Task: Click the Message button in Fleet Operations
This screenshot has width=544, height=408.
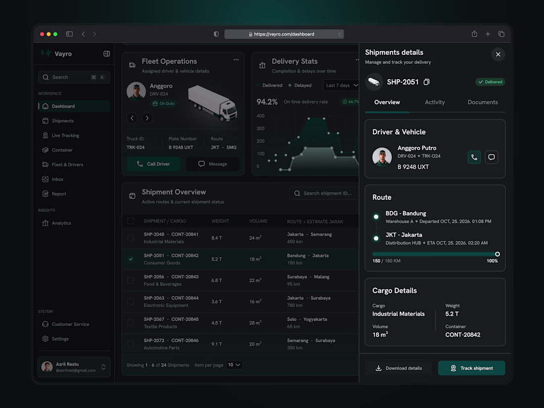Action: [x=213, y=164]
